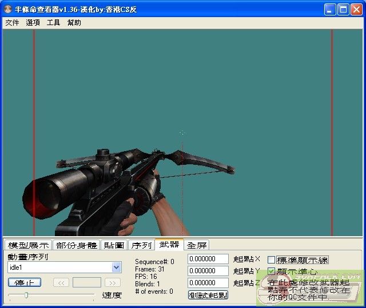Viewport: 366px width, 308px height.
Task: Click the 起點X value input field
Action: [x=208, y=260]
